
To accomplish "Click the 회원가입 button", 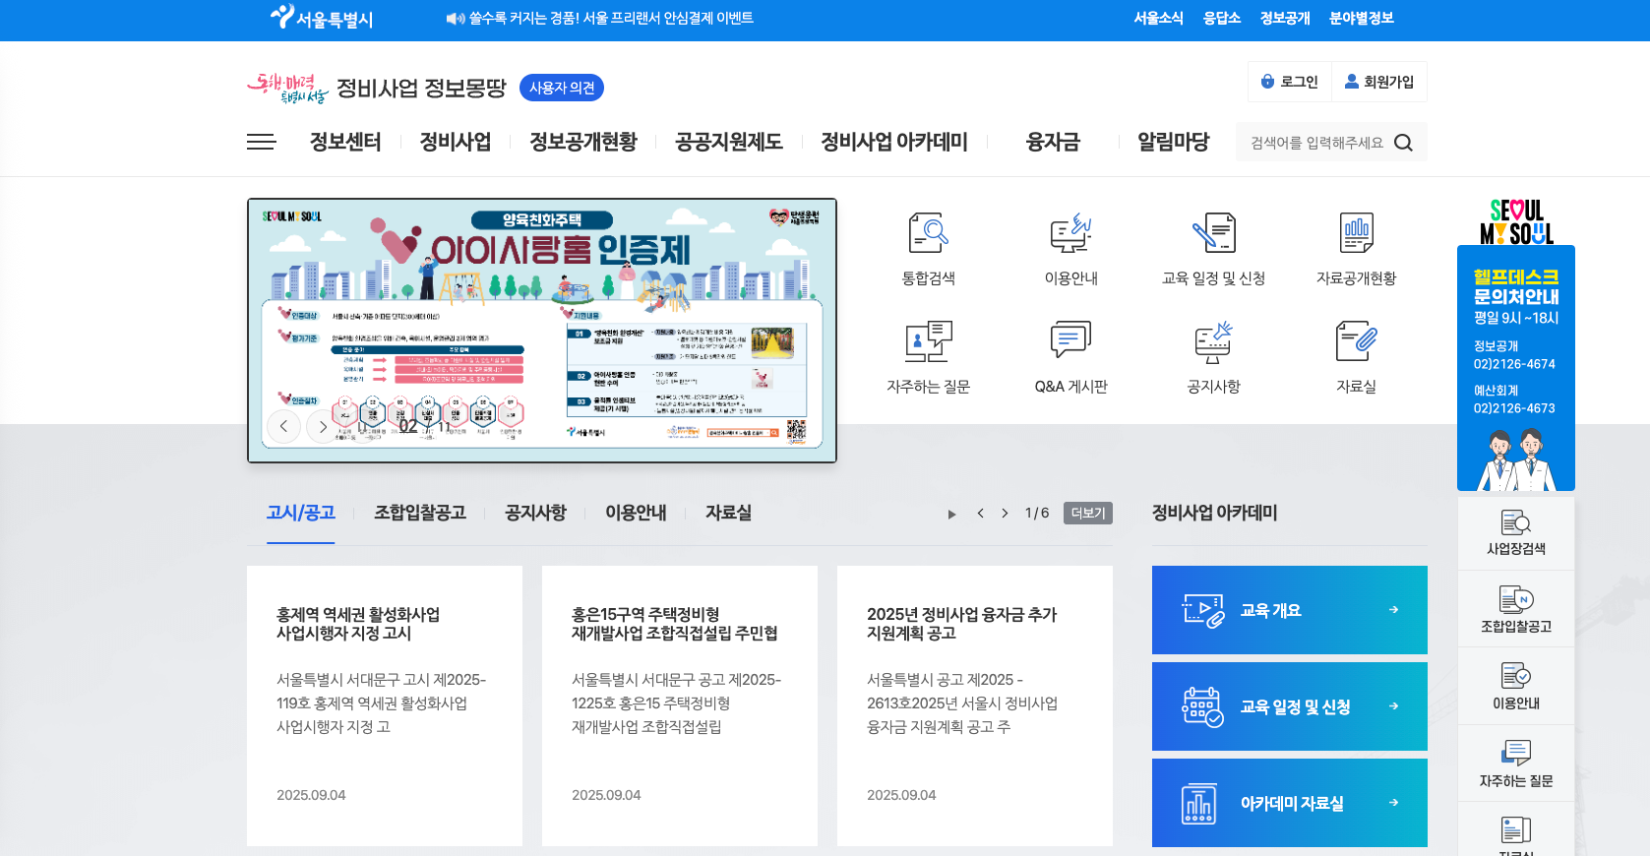I will (x=1379, y=82).
